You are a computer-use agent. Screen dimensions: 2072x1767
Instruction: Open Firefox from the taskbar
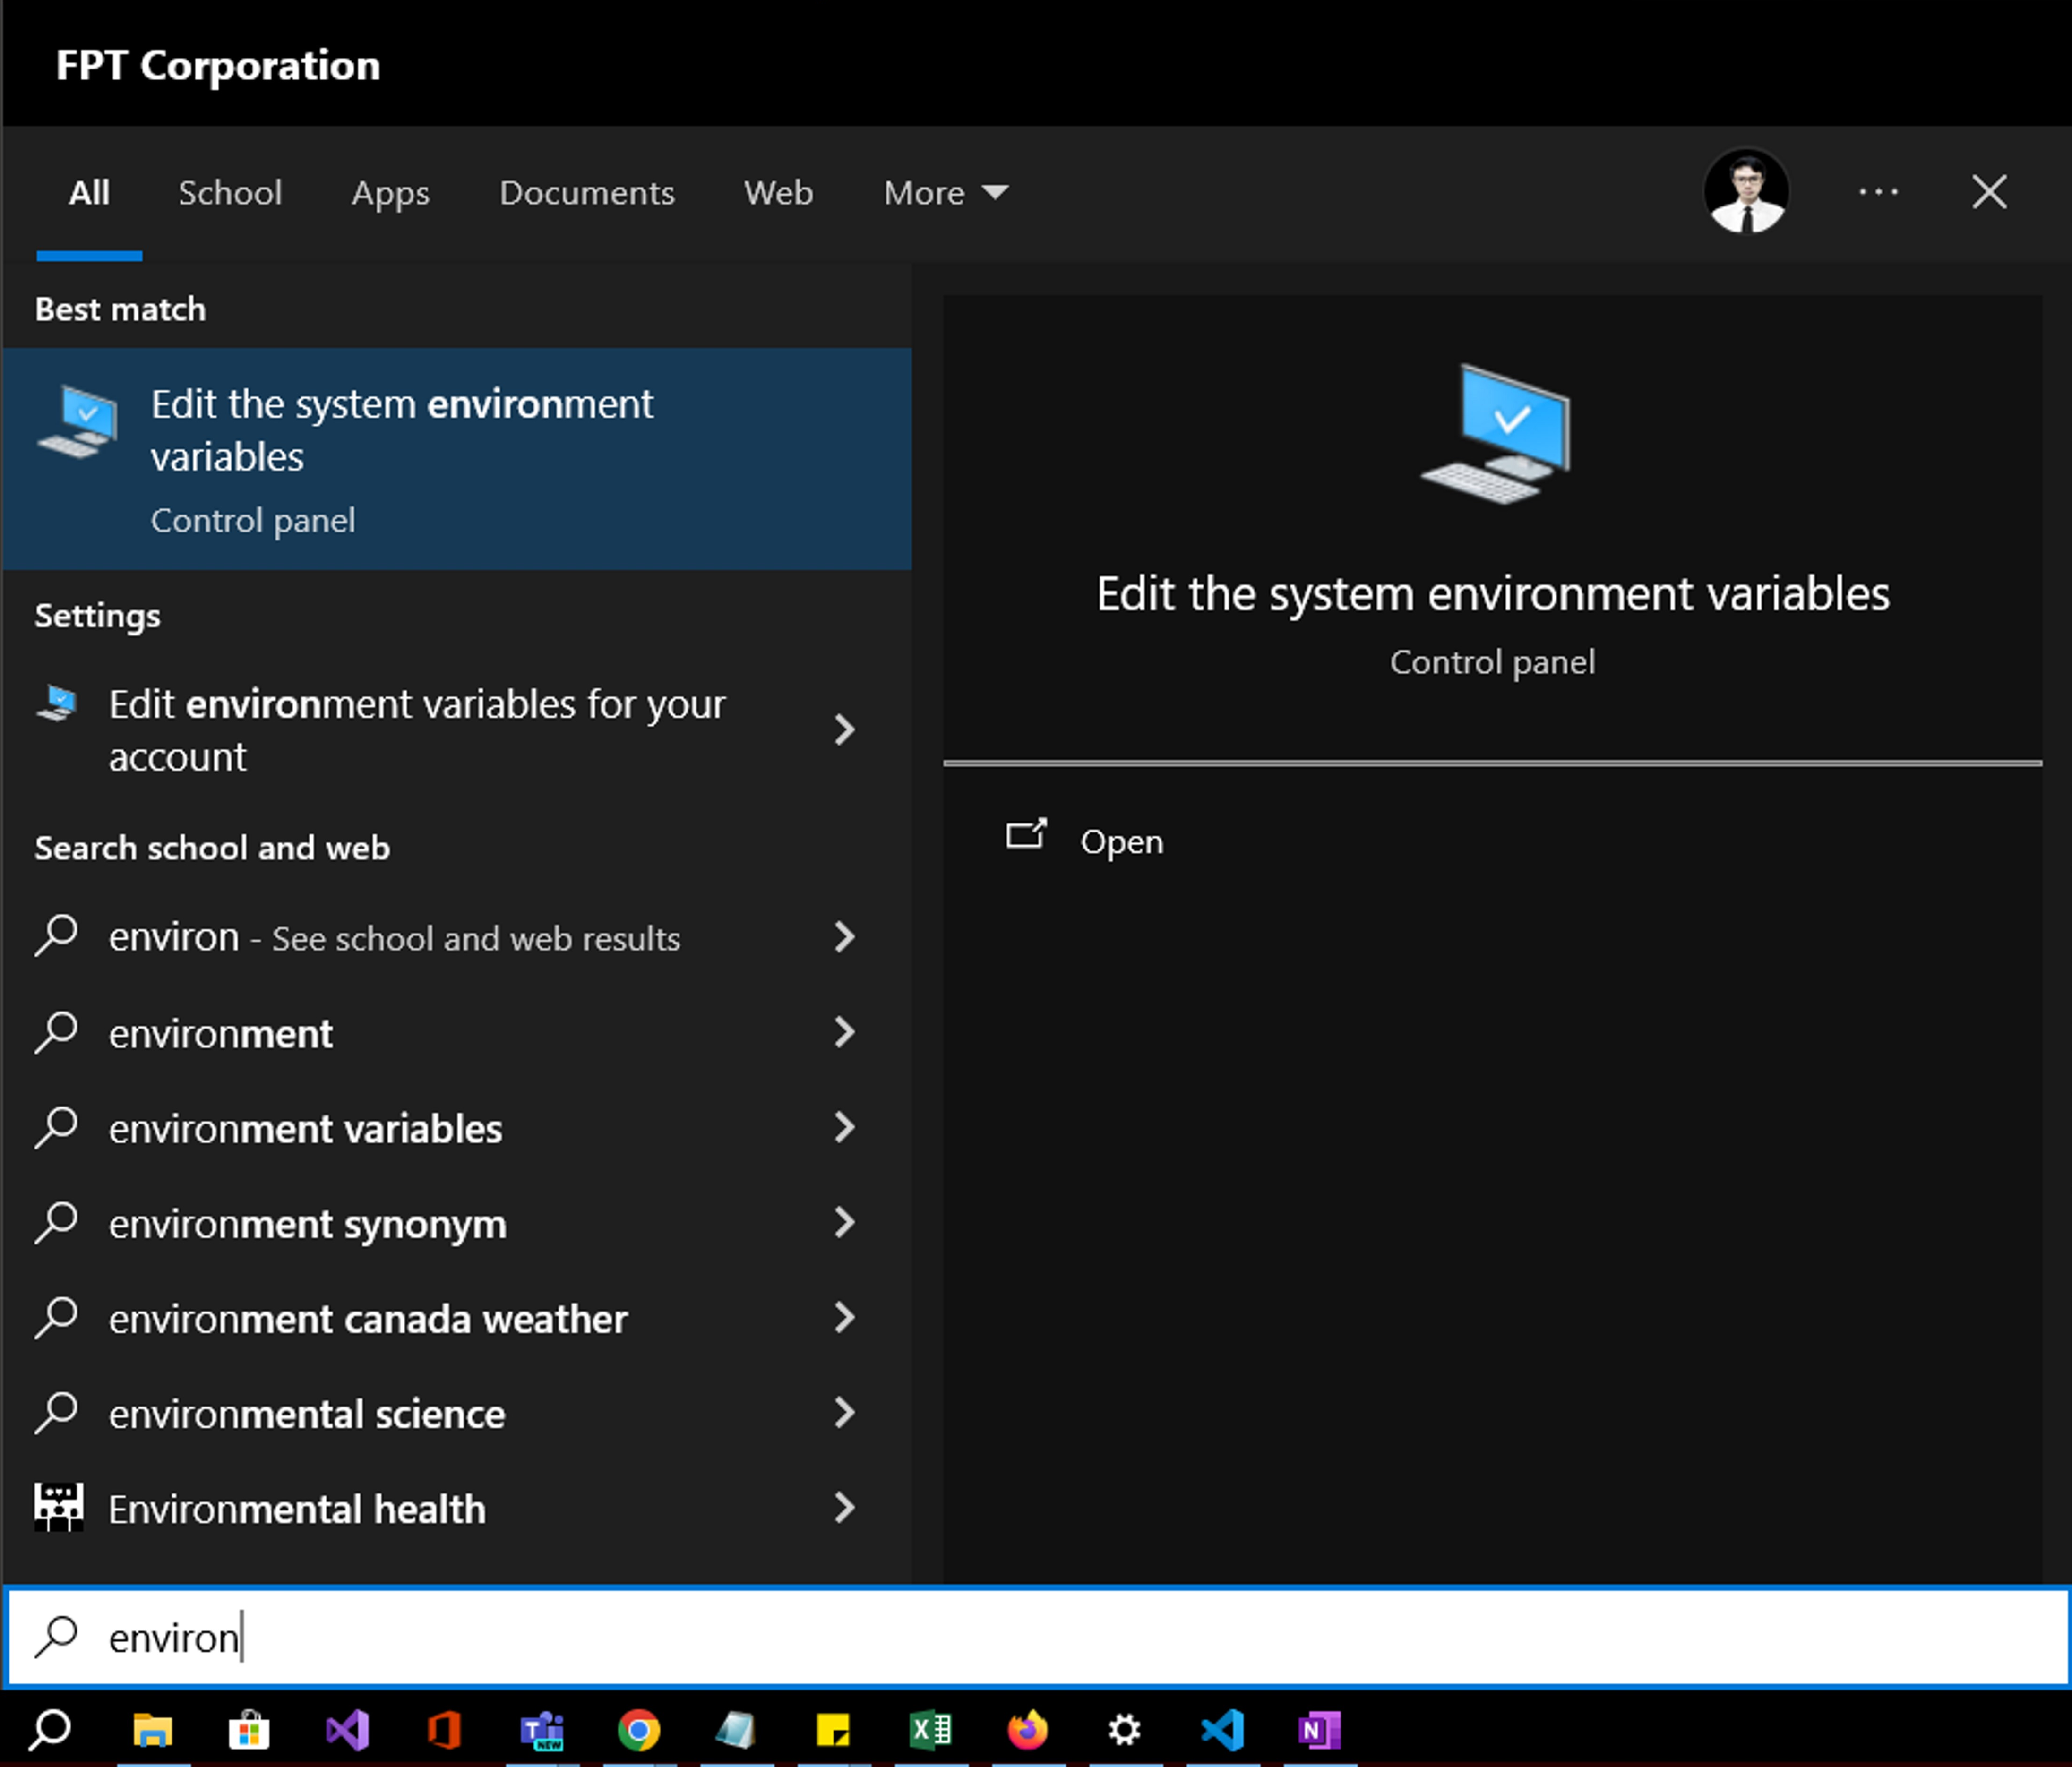pos(1027,1730)
